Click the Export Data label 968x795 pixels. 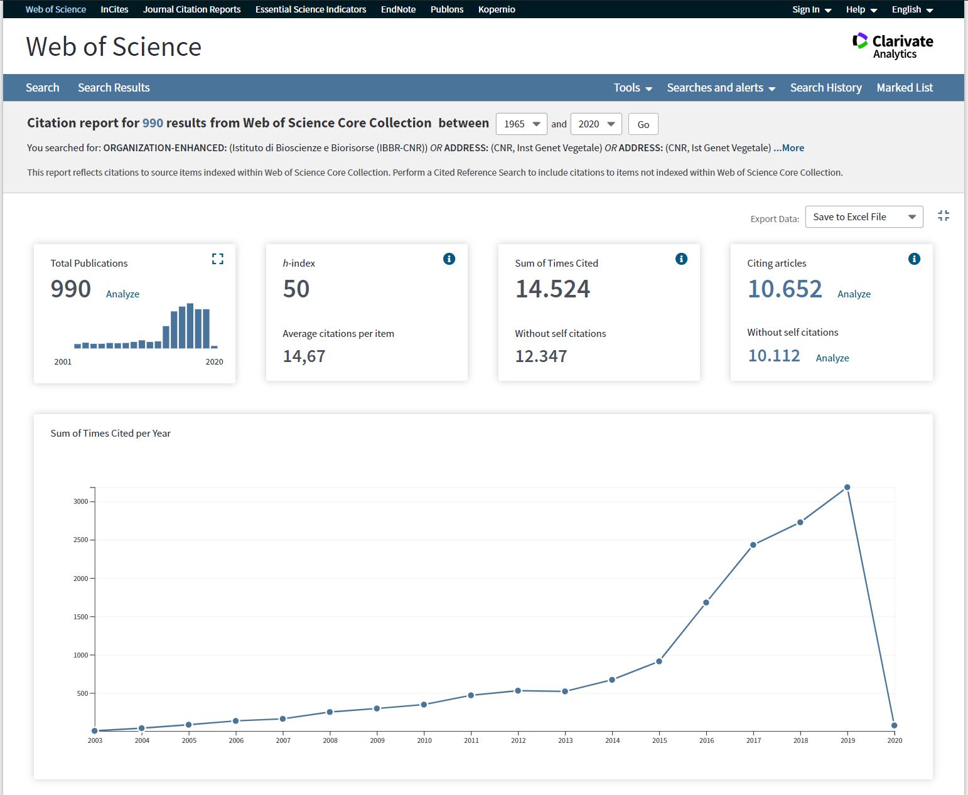click(x=775, y=219)
